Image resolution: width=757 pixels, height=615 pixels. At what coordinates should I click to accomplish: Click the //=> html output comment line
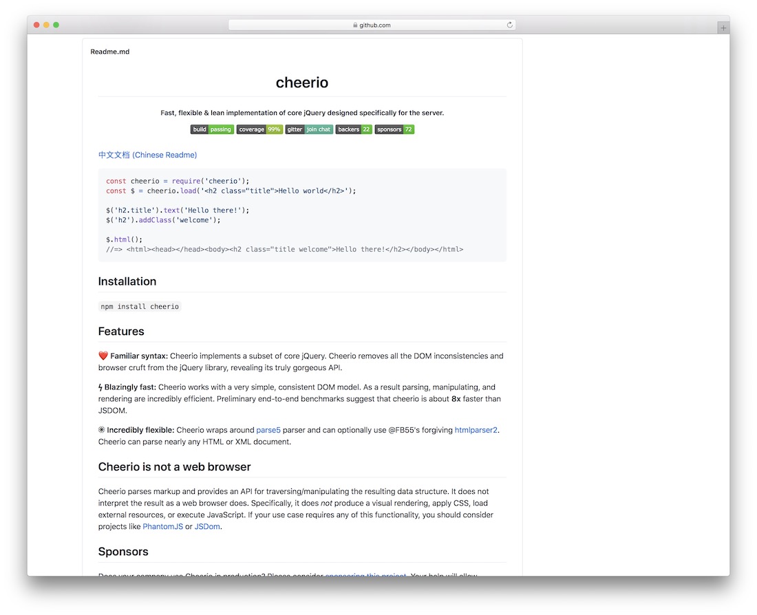click(284, 250)
